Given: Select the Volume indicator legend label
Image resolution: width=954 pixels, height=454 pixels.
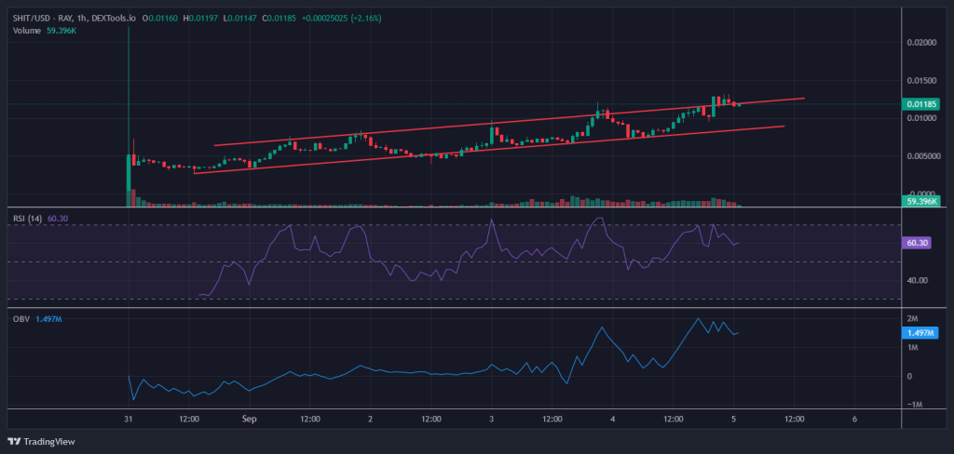Looking at the screenshot, I should (x=27, y=30).
